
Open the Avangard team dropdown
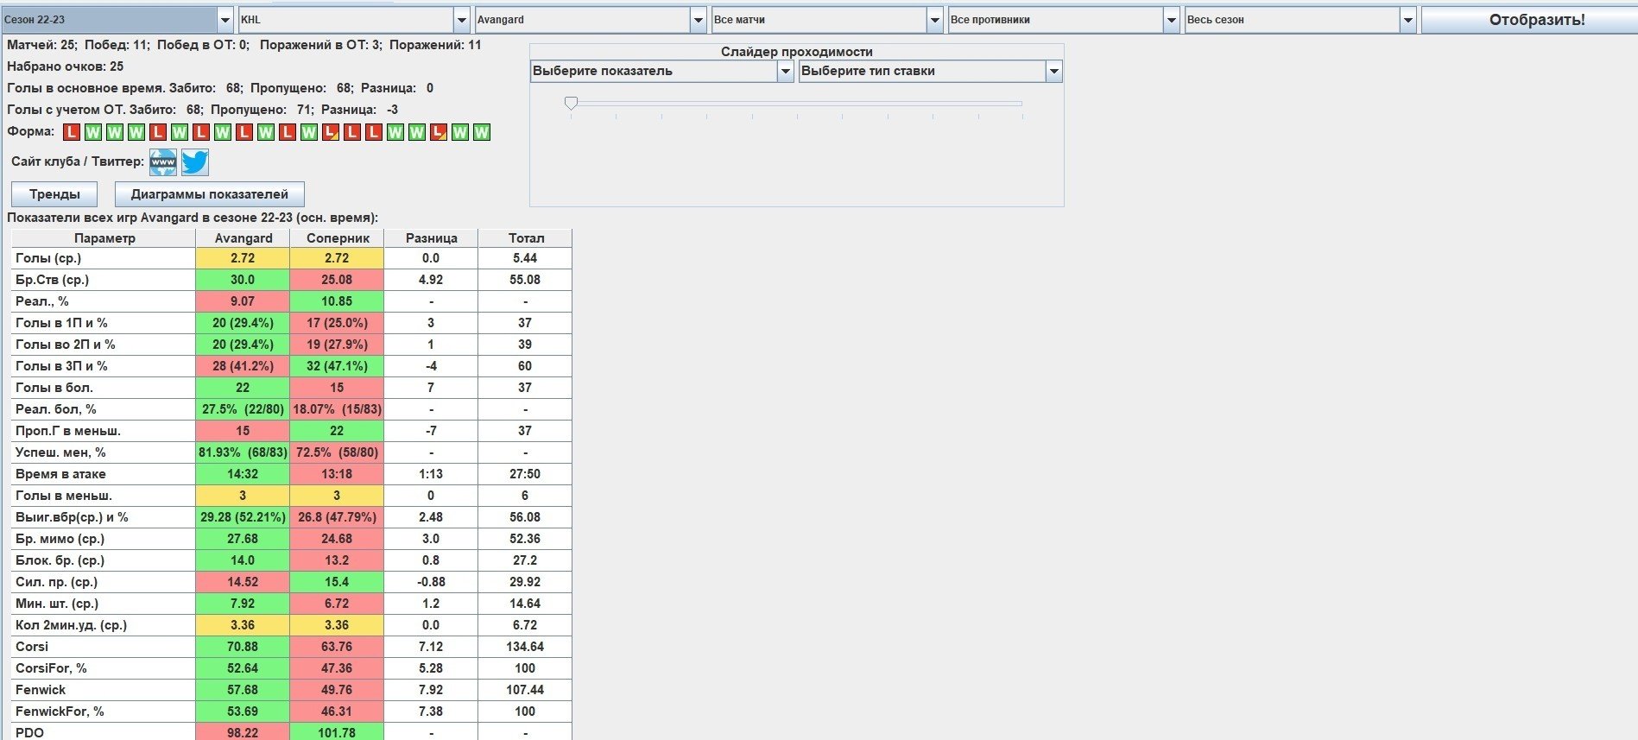tap(698, 20)
